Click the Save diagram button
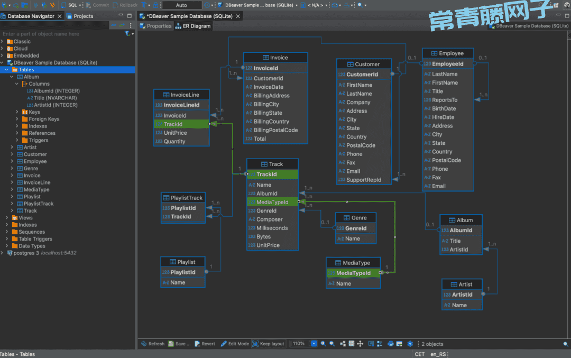Image resolution: width=571 pixels, height=358 pixels. coord(179,344)
